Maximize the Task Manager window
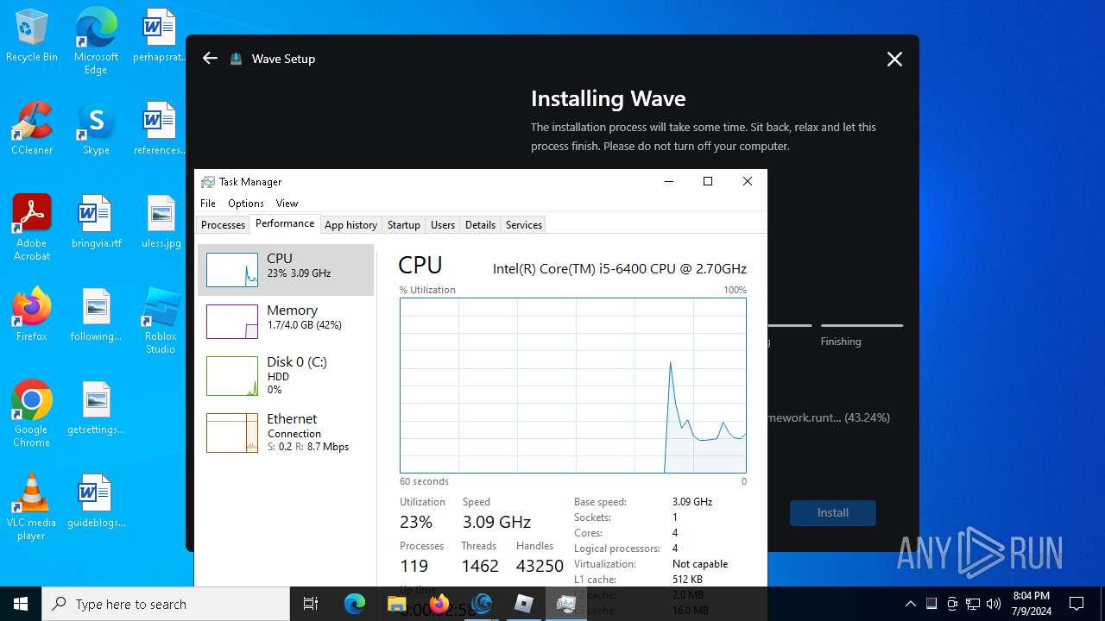This screenshot has height=621, width=1105. [708, 181]
